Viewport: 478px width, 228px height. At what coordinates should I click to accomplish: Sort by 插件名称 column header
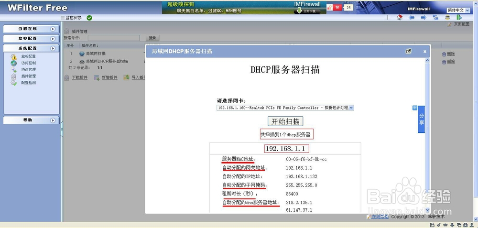[x=90, y=46]
